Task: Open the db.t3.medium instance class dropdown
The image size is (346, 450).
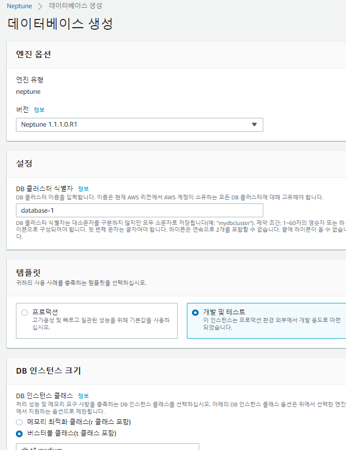Action: (x=107, y=447)
